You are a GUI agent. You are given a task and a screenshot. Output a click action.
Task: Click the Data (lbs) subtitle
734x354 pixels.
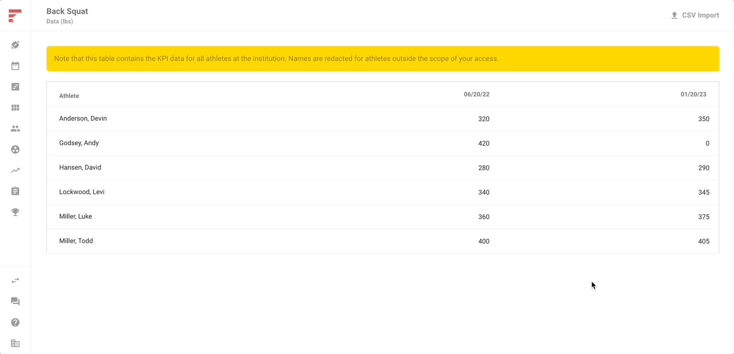point(60,21)
